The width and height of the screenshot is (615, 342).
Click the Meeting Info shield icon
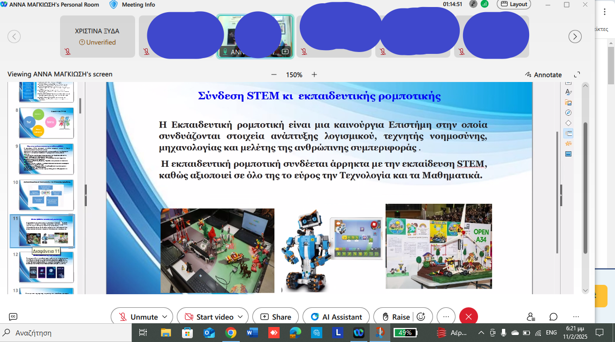point(114,5)
